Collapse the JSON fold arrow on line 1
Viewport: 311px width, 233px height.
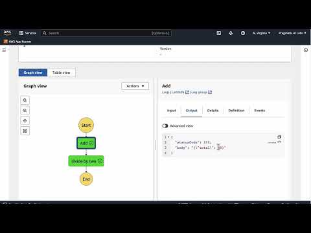[168, 137]
